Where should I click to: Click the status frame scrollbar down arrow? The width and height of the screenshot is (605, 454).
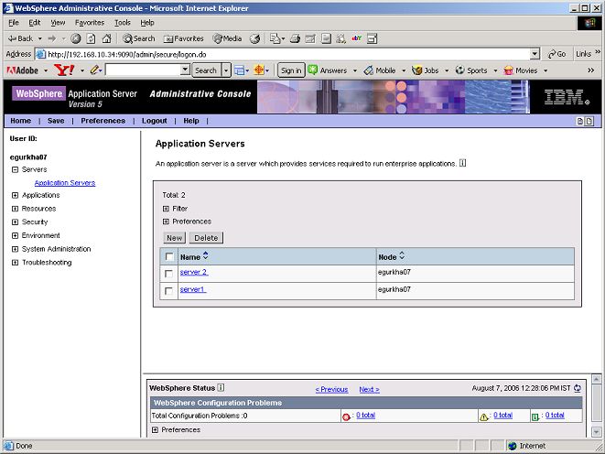597,432
